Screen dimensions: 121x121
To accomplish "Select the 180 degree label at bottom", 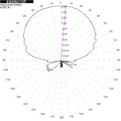I will click(61, 117).
